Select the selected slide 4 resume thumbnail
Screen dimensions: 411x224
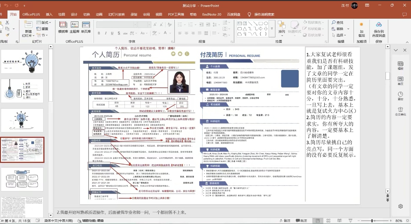pyautogui.click(x=22, y=150)
